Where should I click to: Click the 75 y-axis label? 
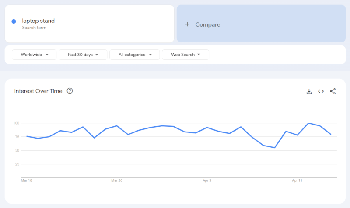click(17, 137)
